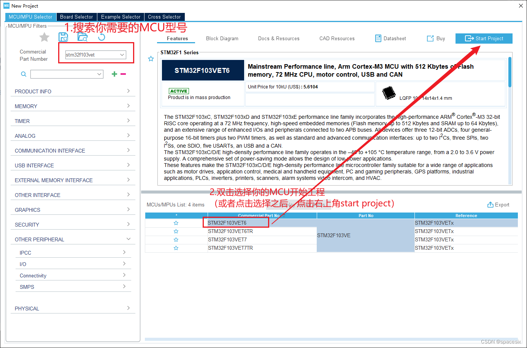Expand SECURITY filter section
This screenshot has height=348, width=527.
73,225
